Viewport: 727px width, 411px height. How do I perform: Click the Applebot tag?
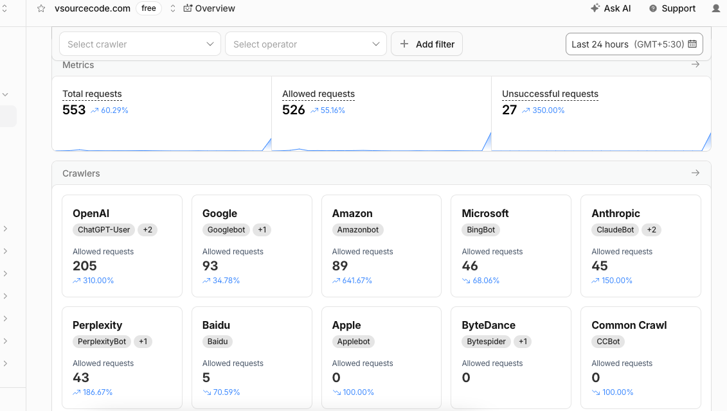[x=354, y=342]
